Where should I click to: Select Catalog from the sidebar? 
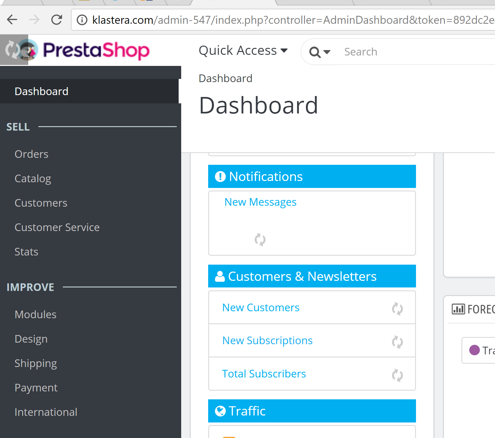(x=33, y=178)
